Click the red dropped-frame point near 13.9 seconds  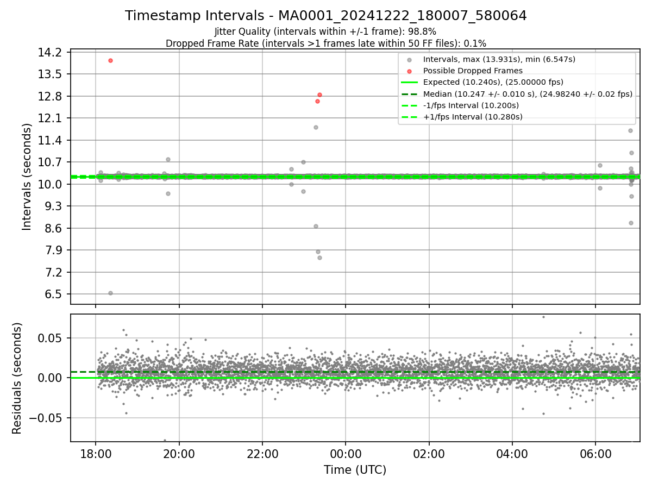pos(110,60)
